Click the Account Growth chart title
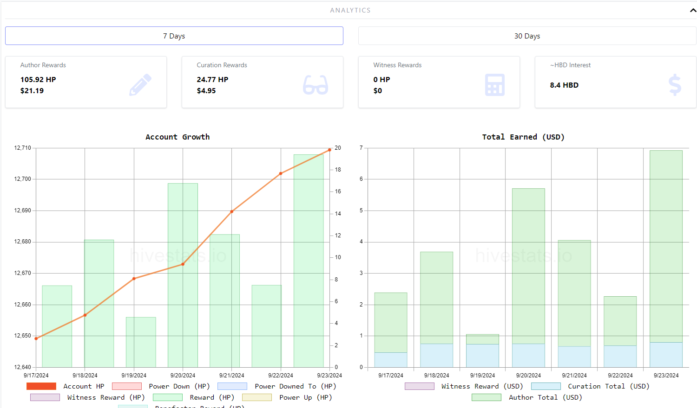Screen dimensions: 697x408 coord(178,137)
